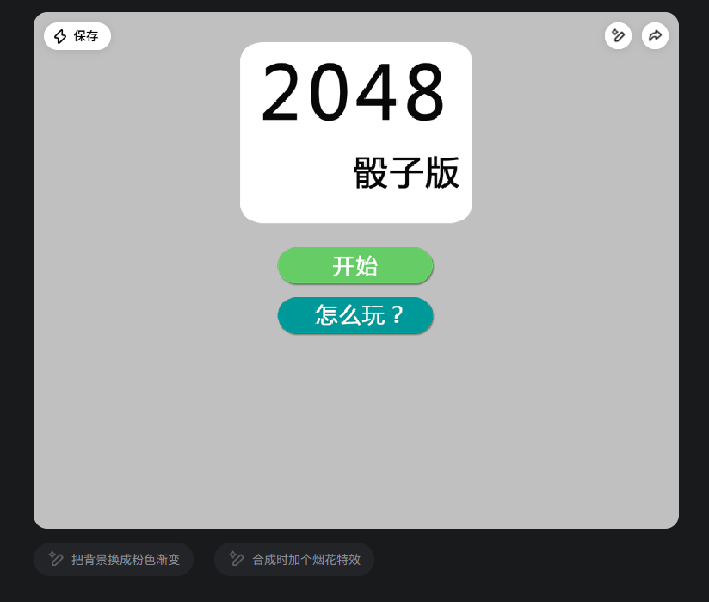Start the game by clicking 开始
Viewport: 709px width, 602px height.
(355, 266)
